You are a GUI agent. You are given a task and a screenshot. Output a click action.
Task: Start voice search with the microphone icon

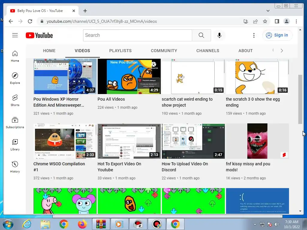click(x=219, y=35)
